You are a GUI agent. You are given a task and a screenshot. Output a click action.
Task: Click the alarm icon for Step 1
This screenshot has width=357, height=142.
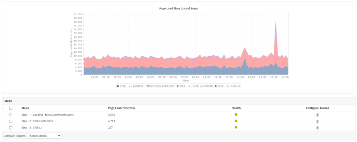tap(317, 115)
